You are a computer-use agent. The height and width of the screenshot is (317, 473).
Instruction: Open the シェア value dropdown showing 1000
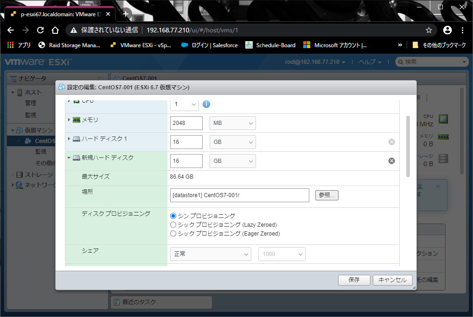(x=282, y=254)
